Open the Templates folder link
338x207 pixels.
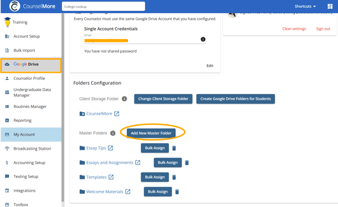(97, 177)
